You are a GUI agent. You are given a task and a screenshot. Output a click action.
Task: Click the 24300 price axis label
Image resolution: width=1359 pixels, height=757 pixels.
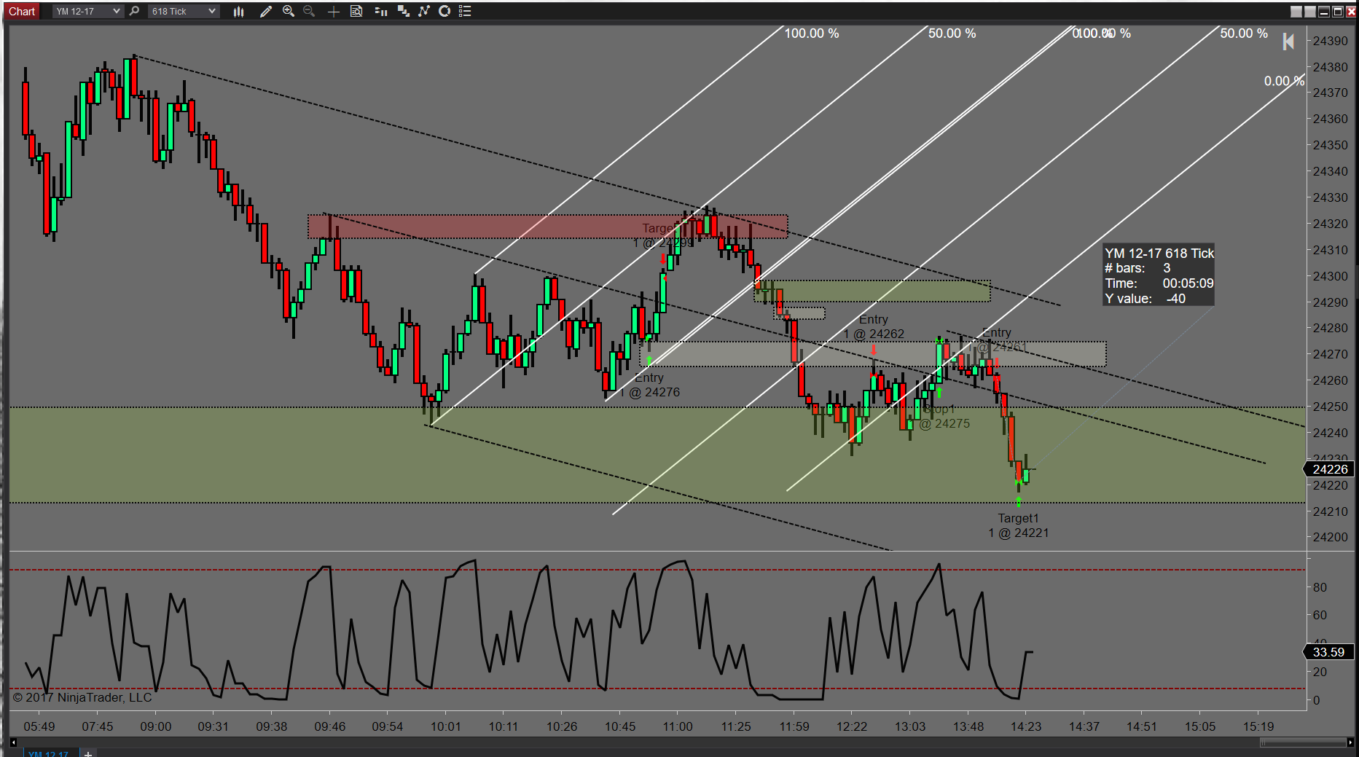[1330, 276]
